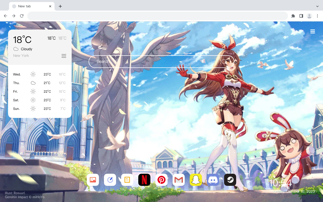The height and width of the screenshot is (202, 323).
Task: Click the New York location text
Action: (21, 56)
